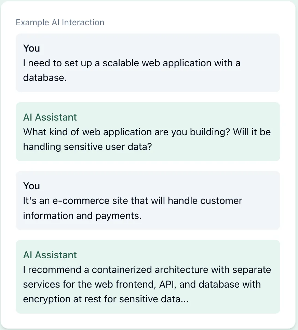
Task: Click the 'Example AI Interaction' heading
Action: tap(60, 22)
